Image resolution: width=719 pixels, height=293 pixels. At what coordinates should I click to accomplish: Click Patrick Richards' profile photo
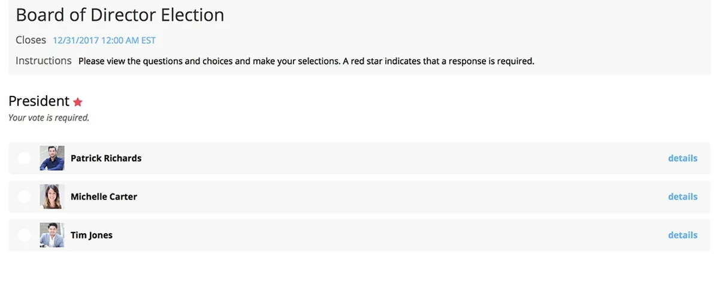[x=52, y=158]
